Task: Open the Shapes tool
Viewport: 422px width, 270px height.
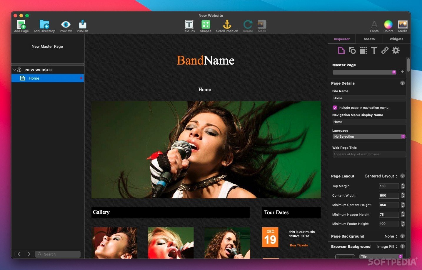Action: (206, 24)
